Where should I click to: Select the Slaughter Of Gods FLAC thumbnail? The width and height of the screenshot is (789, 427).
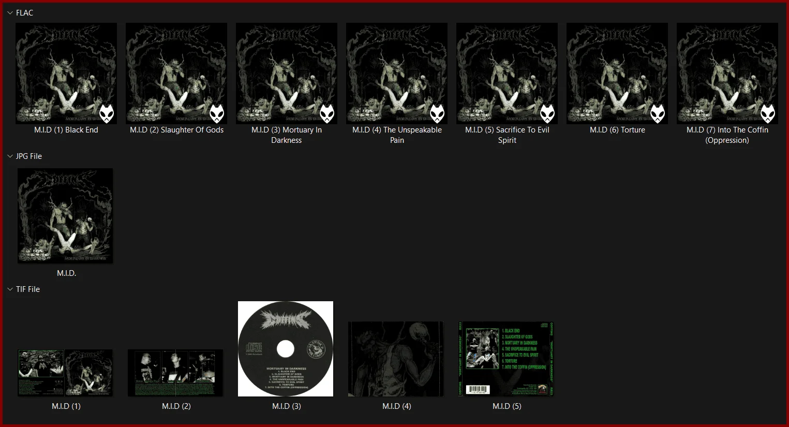coord(176,73)
